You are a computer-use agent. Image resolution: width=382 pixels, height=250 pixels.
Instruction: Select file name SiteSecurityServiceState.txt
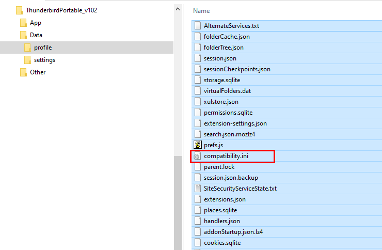(240, 189)
